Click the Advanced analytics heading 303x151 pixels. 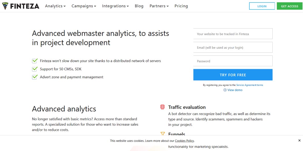[x=64, y=109]
